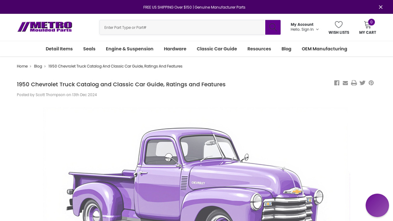Click the part search input field

182,28
